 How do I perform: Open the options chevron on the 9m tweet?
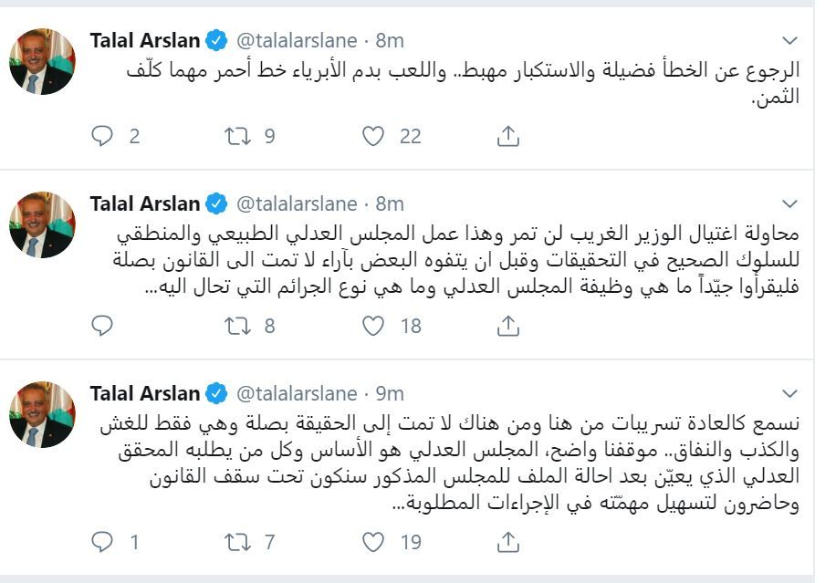coord(790,394)
